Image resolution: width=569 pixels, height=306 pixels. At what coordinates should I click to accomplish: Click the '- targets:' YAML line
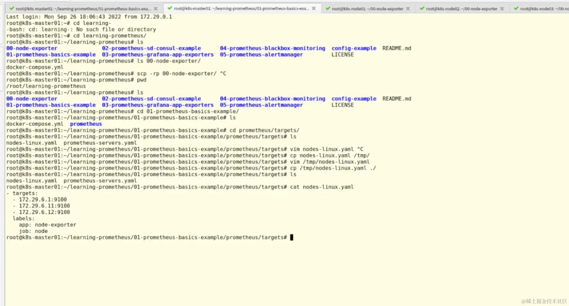[x=22, y=194]
